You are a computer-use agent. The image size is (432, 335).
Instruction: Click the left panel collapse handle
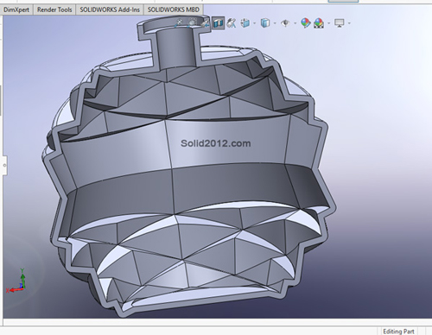click(4, 166)
